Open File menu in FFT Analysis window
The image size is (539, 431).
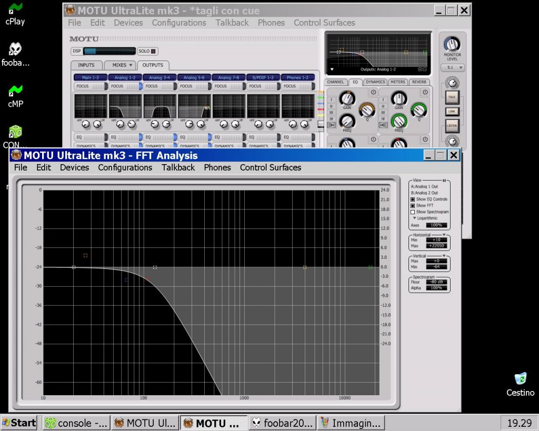[21, 167]
